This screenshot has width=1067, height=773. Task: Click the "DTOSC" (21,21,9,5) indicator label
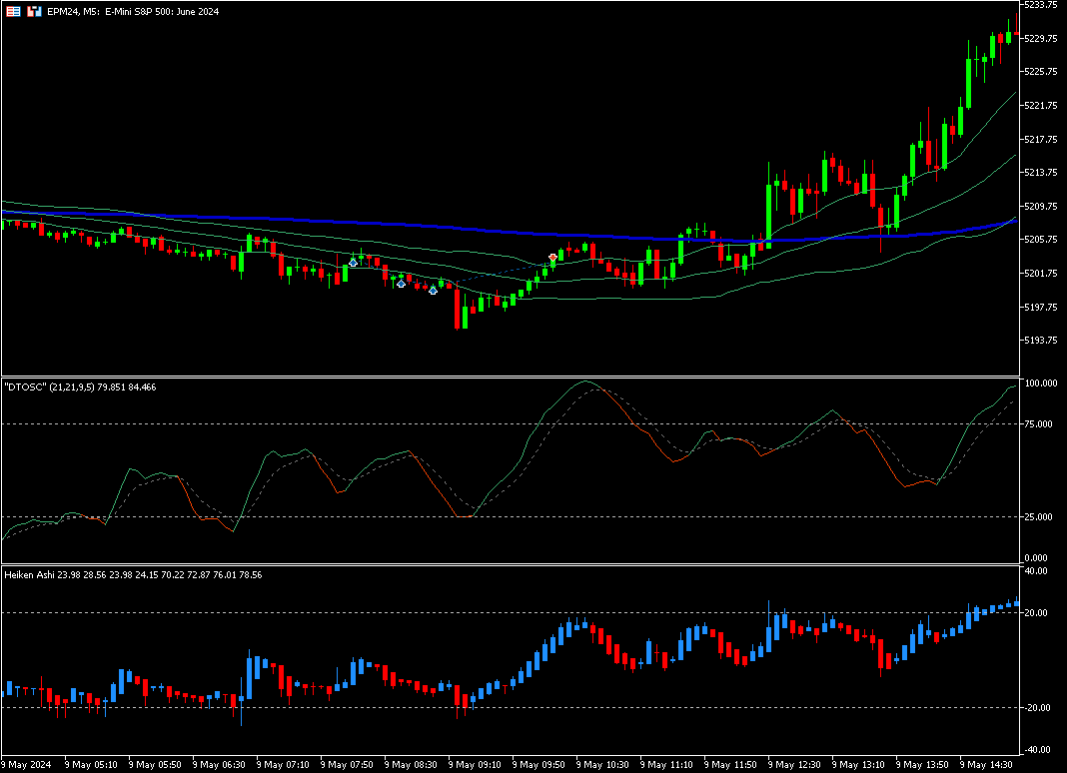[80, 387]
